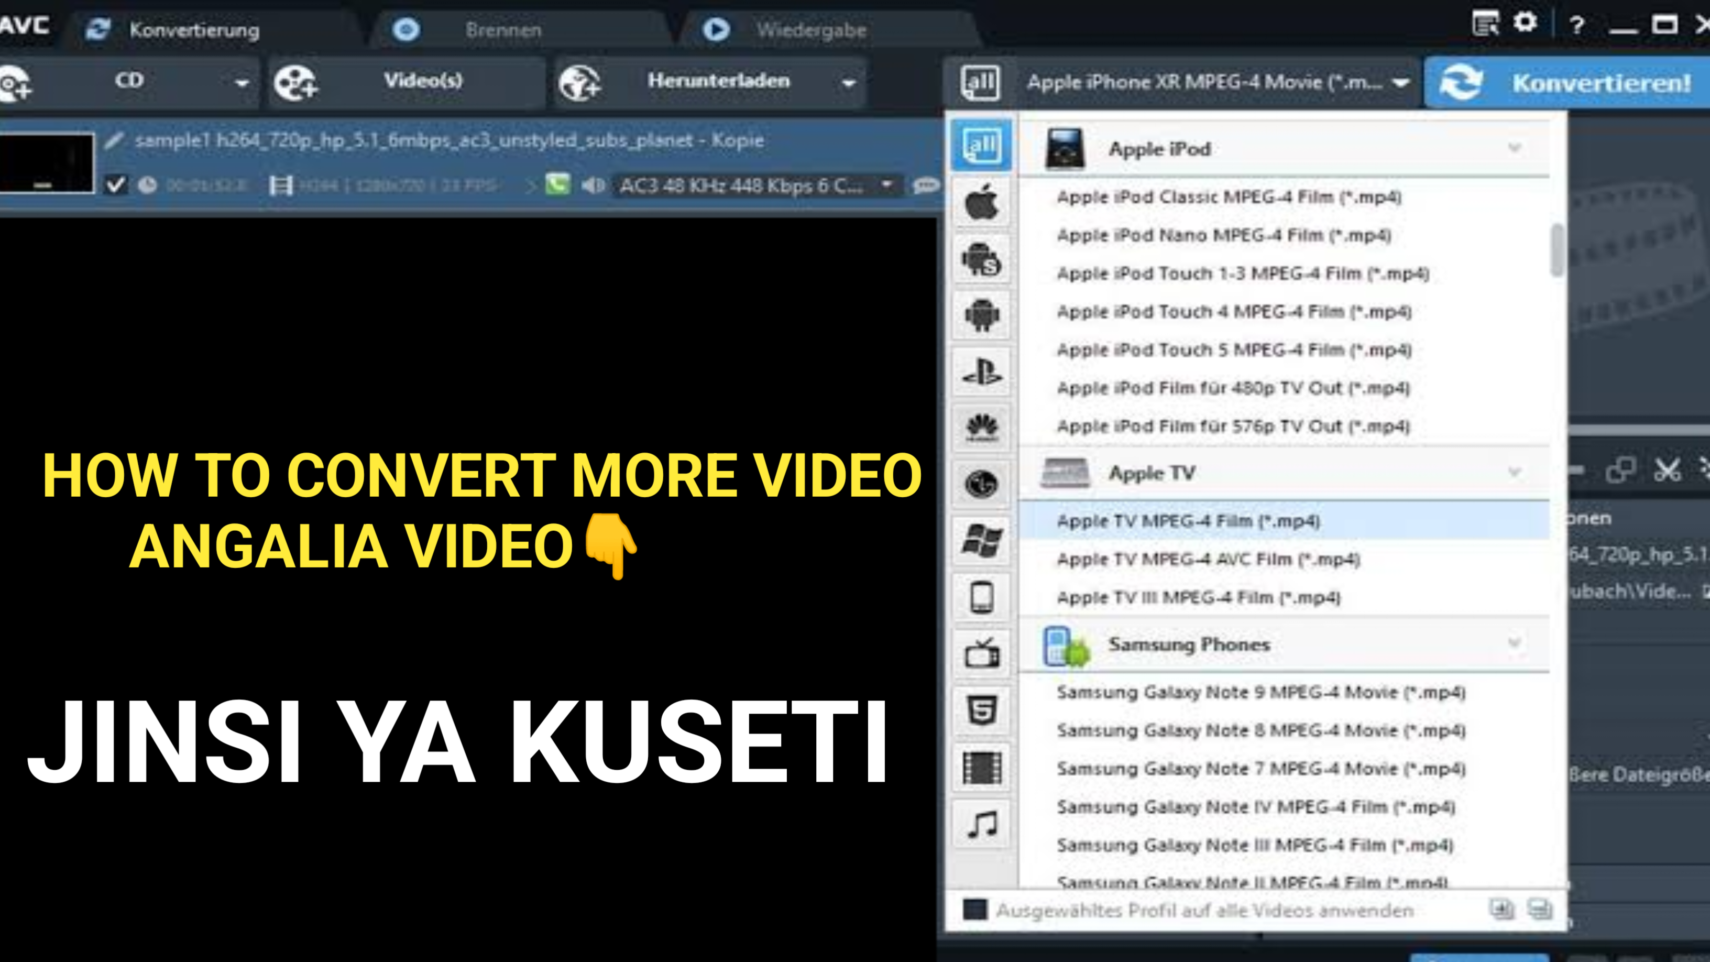Click the scissors cut icon
This screenshot has width=1710, height=962.
pyautogui.click(x=1667, y=470)
